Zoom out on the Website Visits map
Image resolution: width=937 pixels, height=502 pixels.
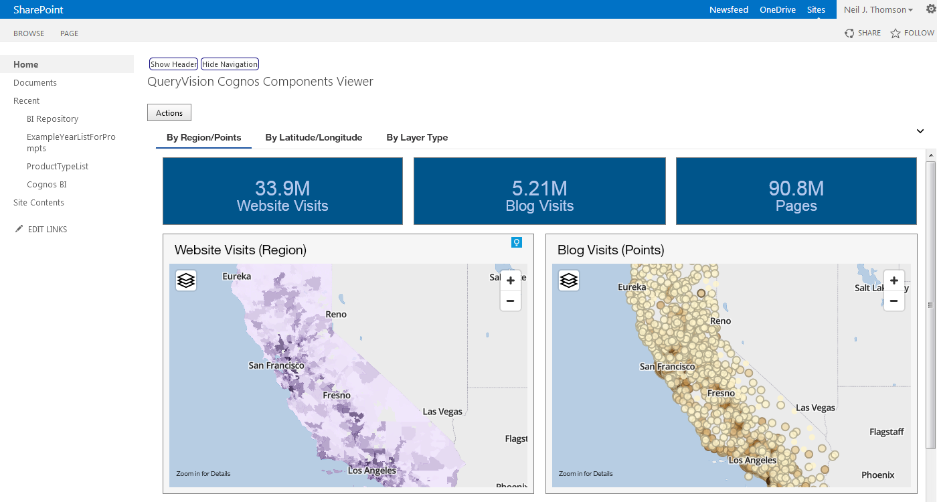click(511, 301)
